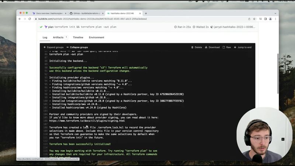295x166 pixels.
Task: Delete the job log
Action: coord(197,47)
